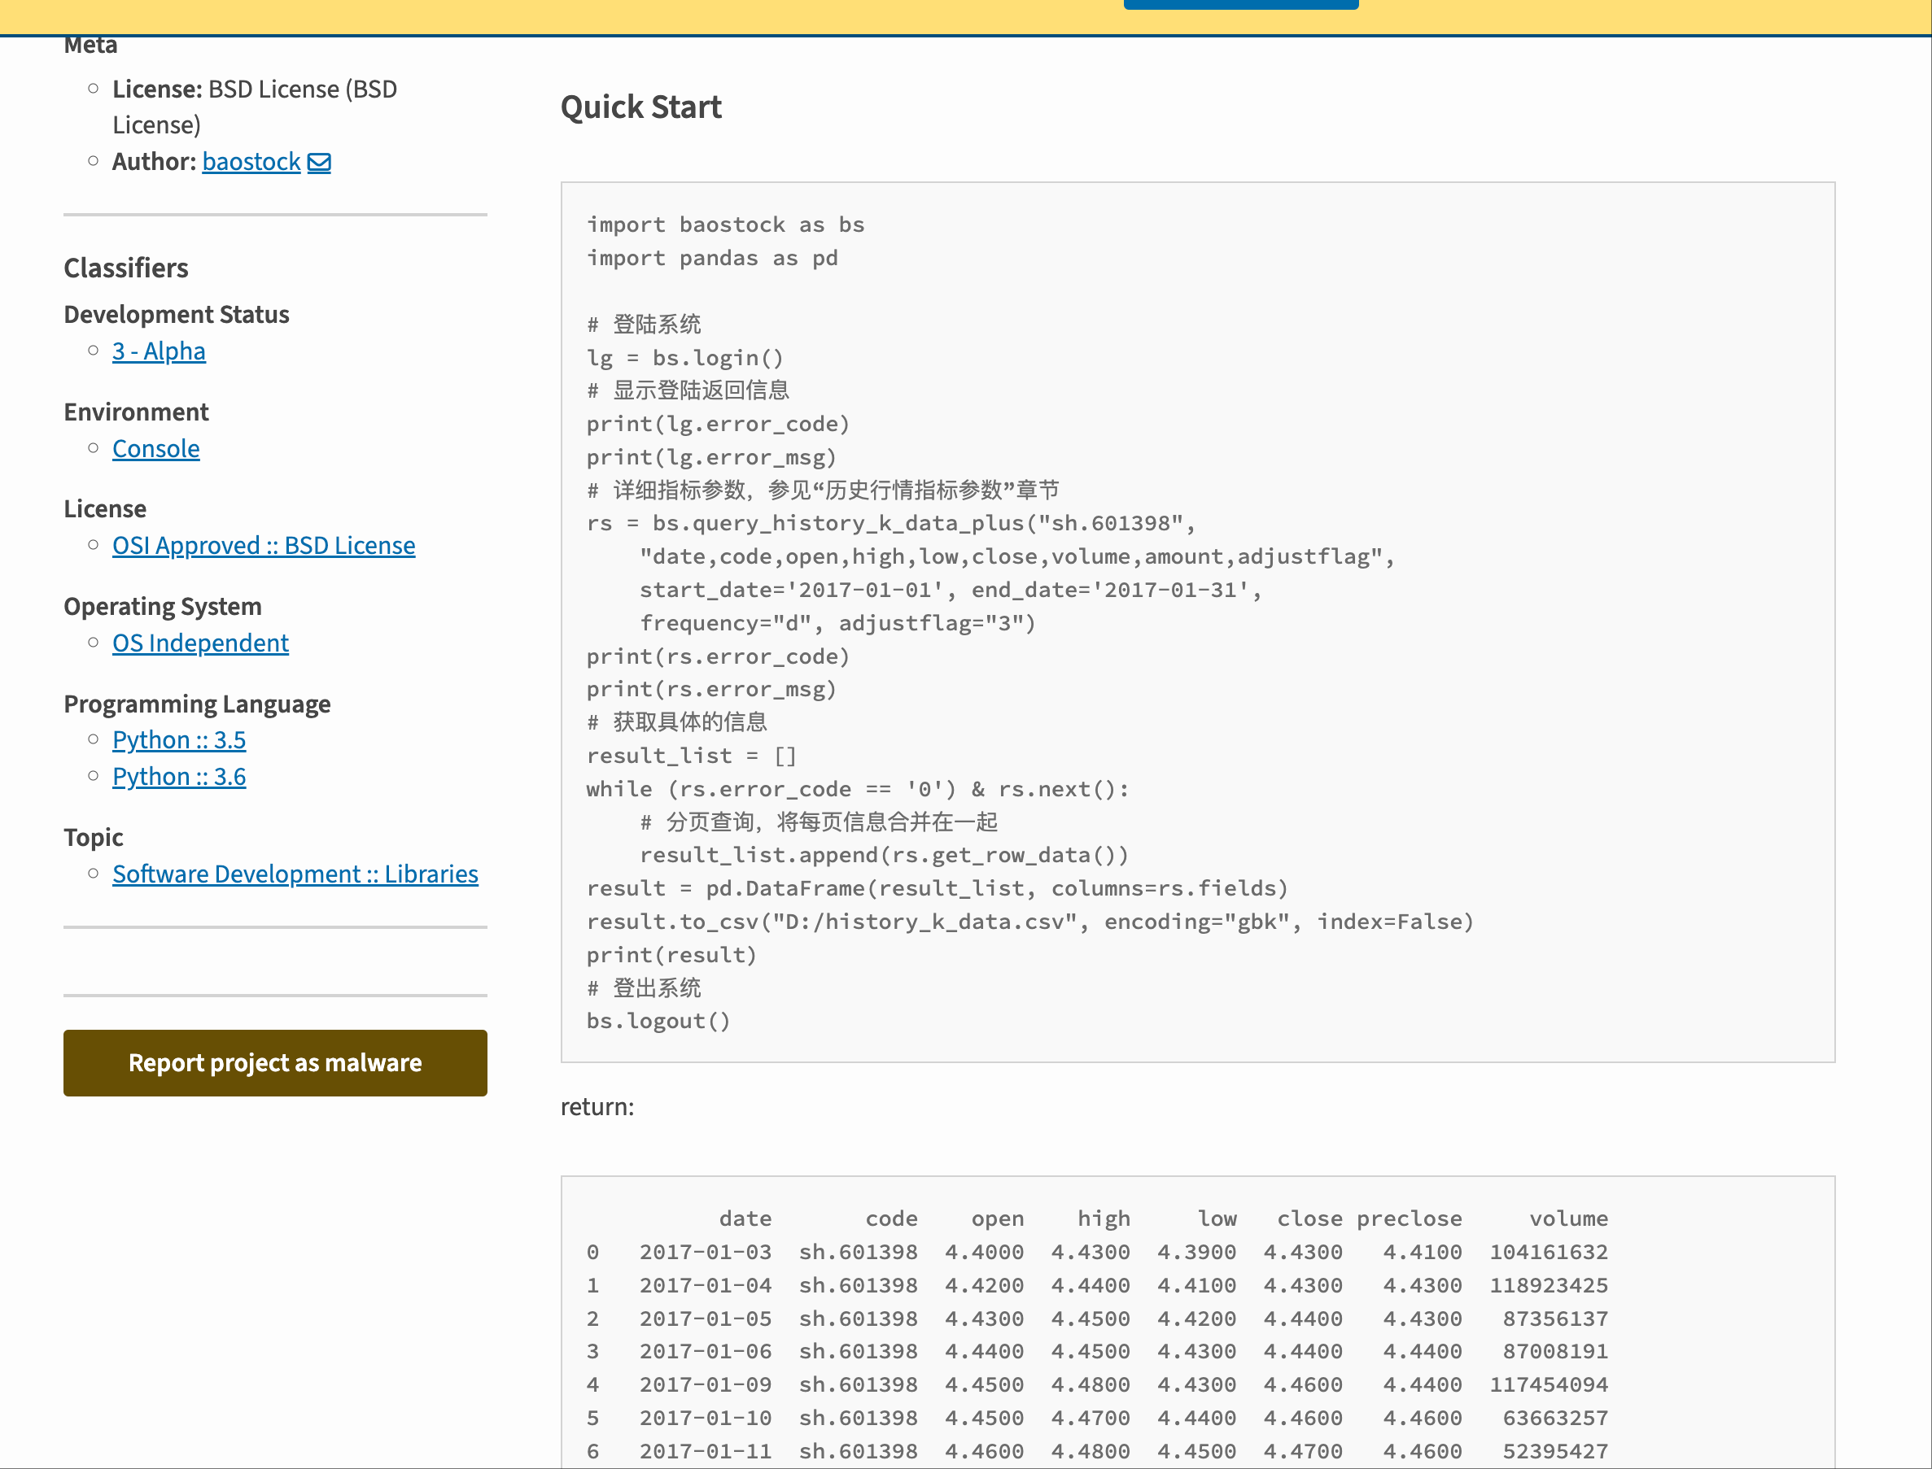This screenshot has width=1932, height=1469.
Task: Click the 'while (rs.error_code' code line
Action: (858, 790)
